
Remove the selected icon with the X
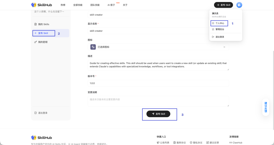click(x=224, y=47)
